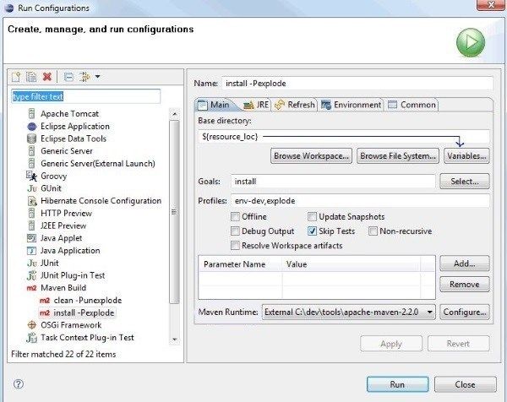Click the configuration list scrollbar up arrow
The width and height of the screenshot is (507, 402).
click(175, 114)
